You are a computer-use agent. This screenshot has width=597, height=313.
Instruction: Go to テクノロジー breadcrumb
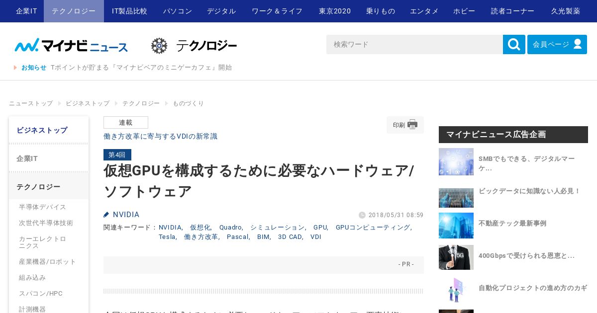[141, 103]
